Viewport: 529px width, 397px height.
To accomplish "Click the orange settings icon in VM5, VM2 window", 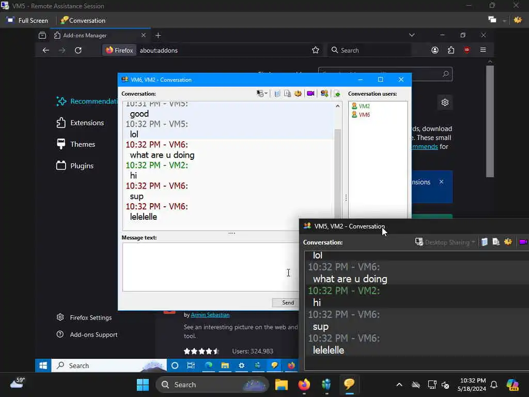I will 508,242.
